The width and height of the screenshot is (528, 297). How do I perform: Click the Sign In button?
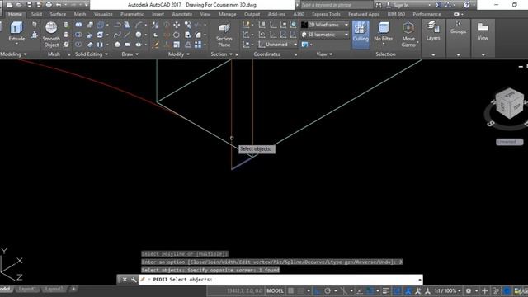click(397, 5)
